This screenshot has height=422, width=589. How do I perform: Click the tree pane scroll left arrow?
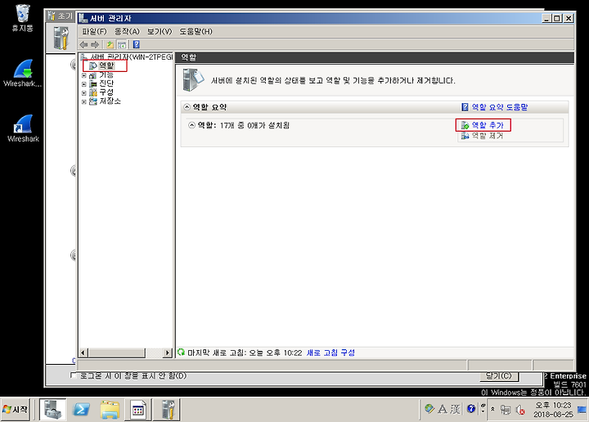[x=83, y=352]
